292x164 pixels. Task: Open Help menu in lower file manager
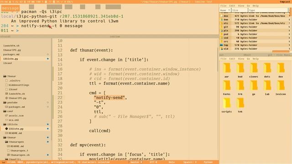pyautogui.click(x=255, y=59)
